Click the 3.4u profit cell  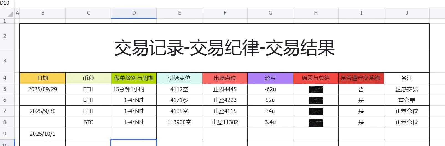coord(270,122)
